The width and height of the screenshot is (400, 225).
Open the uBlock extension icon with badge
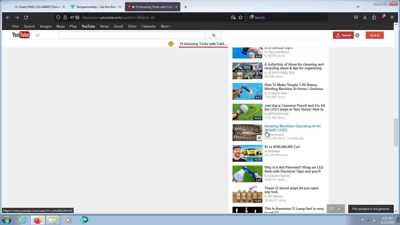(x=383, y=17)
